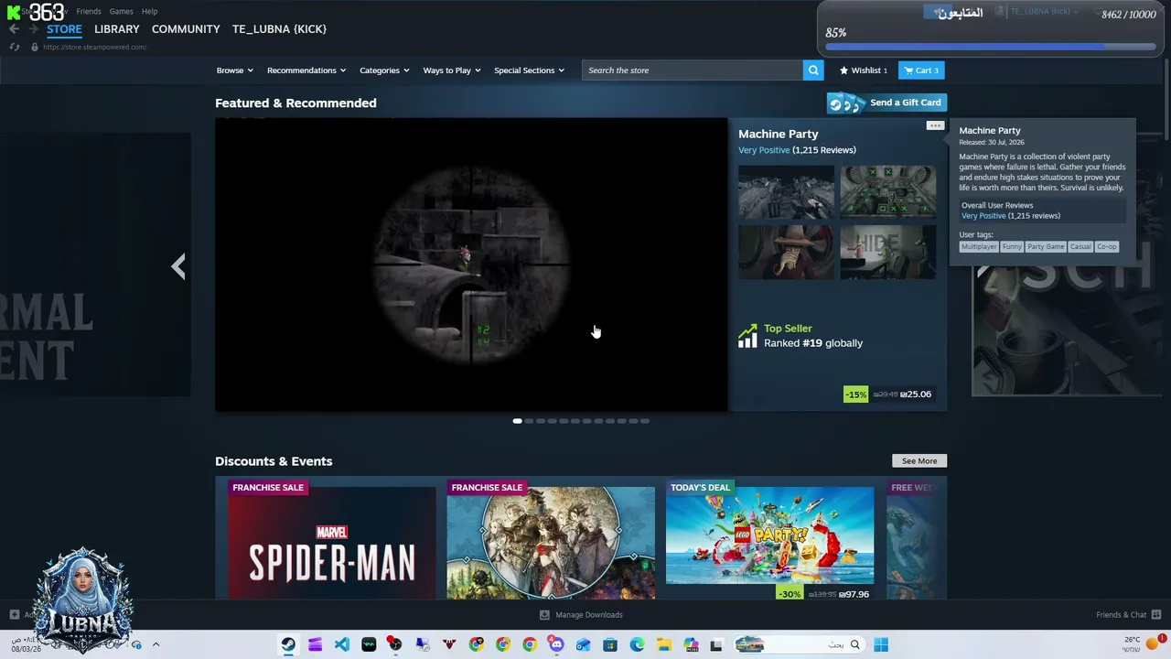Show the previous featured game
Screen dimensions: 1171x659
(x=178, y=266)
